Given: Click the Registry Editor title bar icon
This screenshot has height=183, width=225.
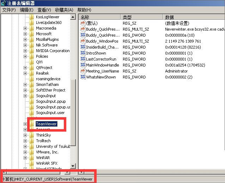Looking at the screenshot, I should pos(3,3).
